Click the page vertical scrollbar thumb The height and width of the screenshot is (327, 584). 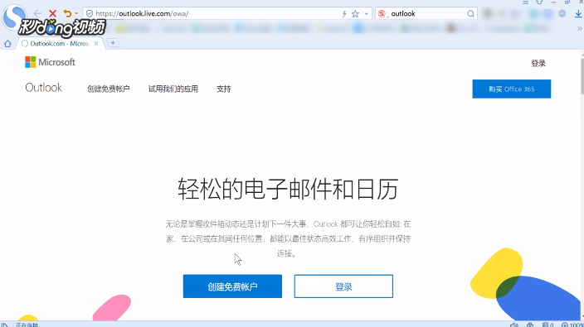coord(582,76)
